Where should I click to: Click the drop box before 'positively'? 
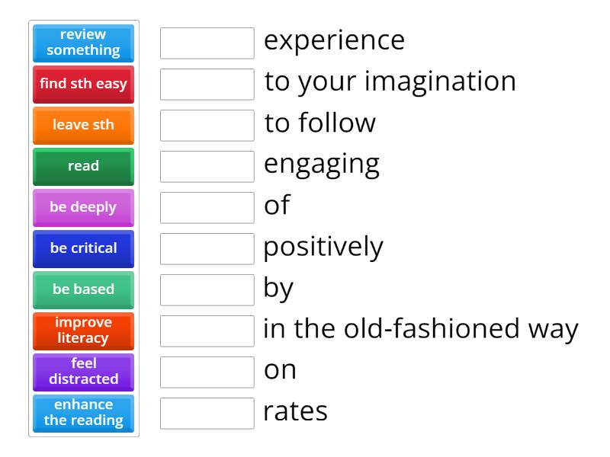pos(207,249)
